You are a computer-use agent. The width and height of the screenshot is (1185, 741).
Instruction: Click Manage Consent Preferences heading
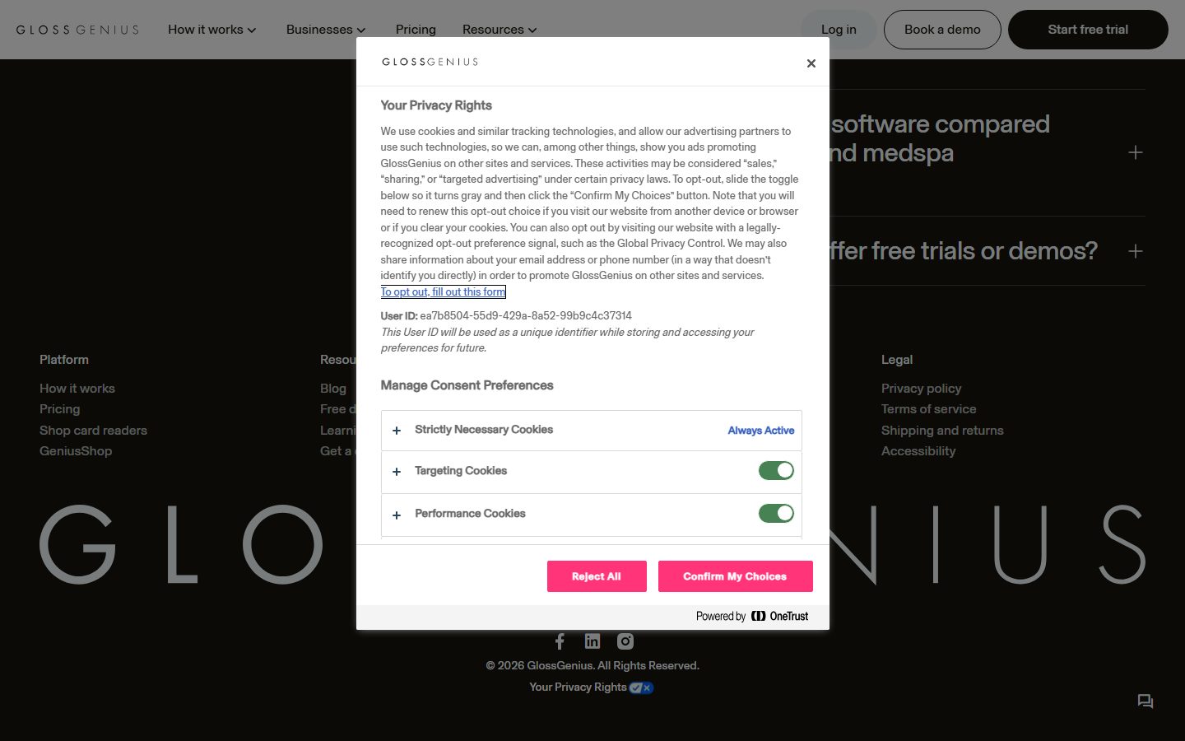click(467, 385)
